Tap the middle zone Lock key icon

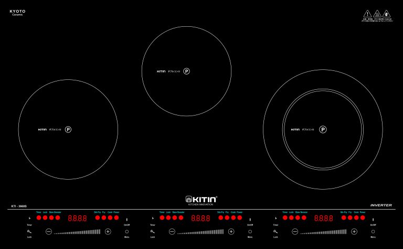(152, 231)
